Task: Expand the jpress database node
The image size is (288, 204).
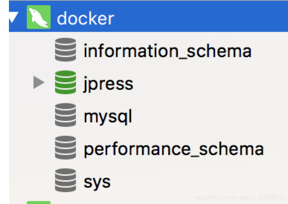Action: 39,82
